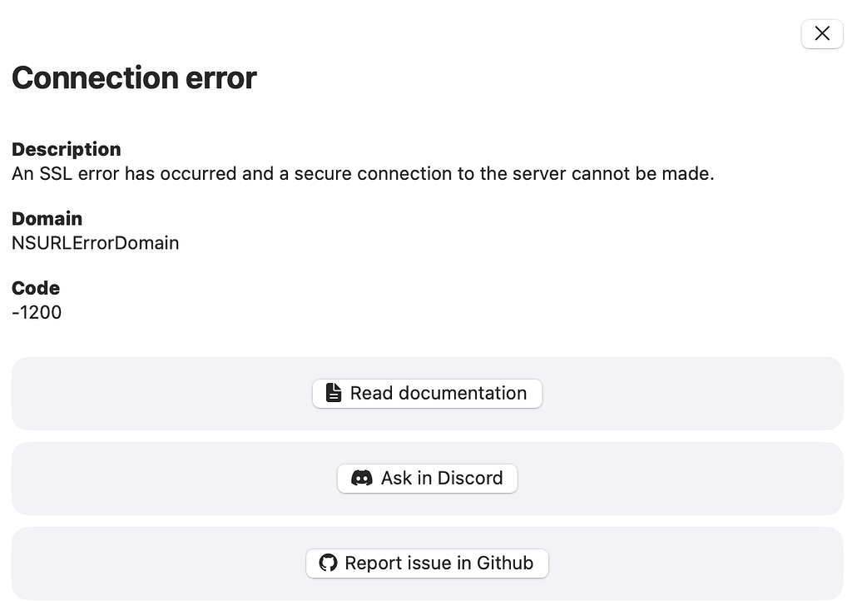
Task: Click the SSL error description sentence
Action: (x=363, y=174)
